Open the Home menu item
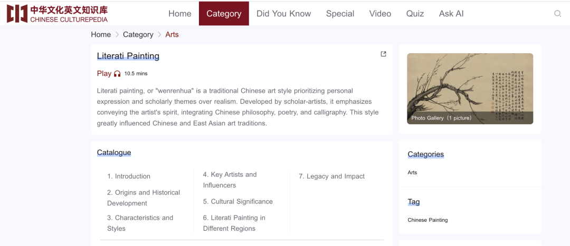Viewport: 570px width, 246px height. tap(179, 14)
